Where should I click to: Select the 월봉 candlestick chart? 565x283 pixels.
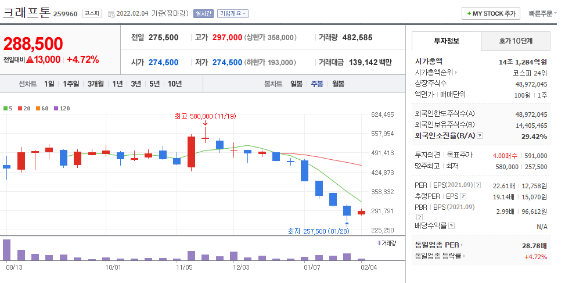338,84
